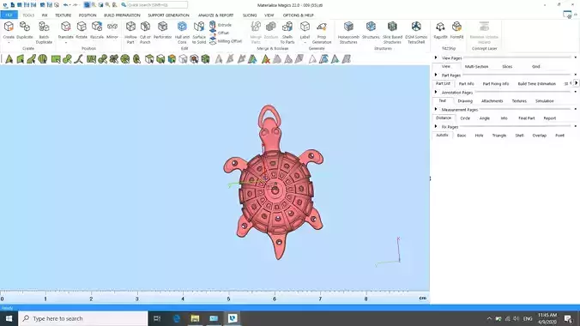Click the Hull and Core icon
The width and height of the screenshot is (580, 326).
[182, 27]
